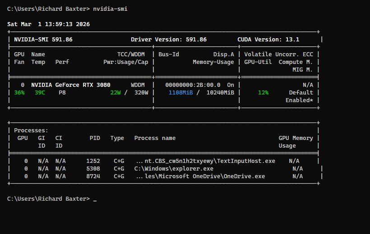Click the GPU utilization value 12%
The image size is (370, 234).
[263, 93]
